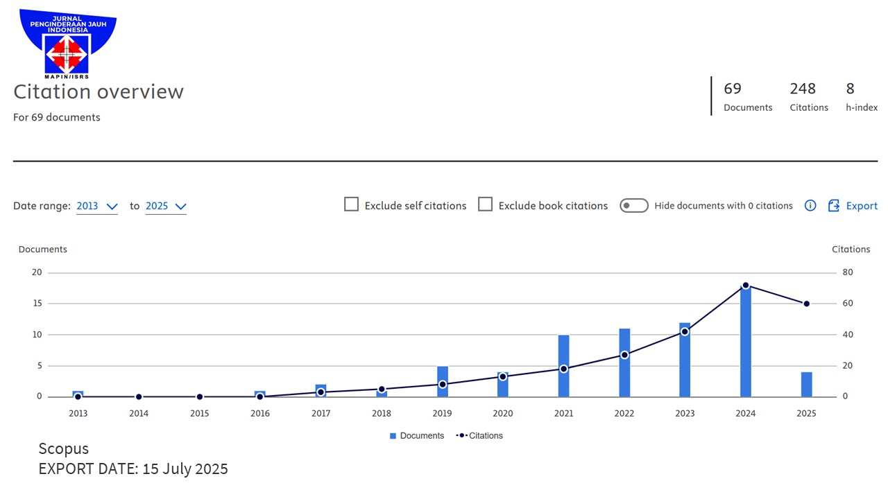The height and width of the screenshot is (499, 888).
Task: Open the 2013 start year dropdown
Action: click(x=97, y=206)
